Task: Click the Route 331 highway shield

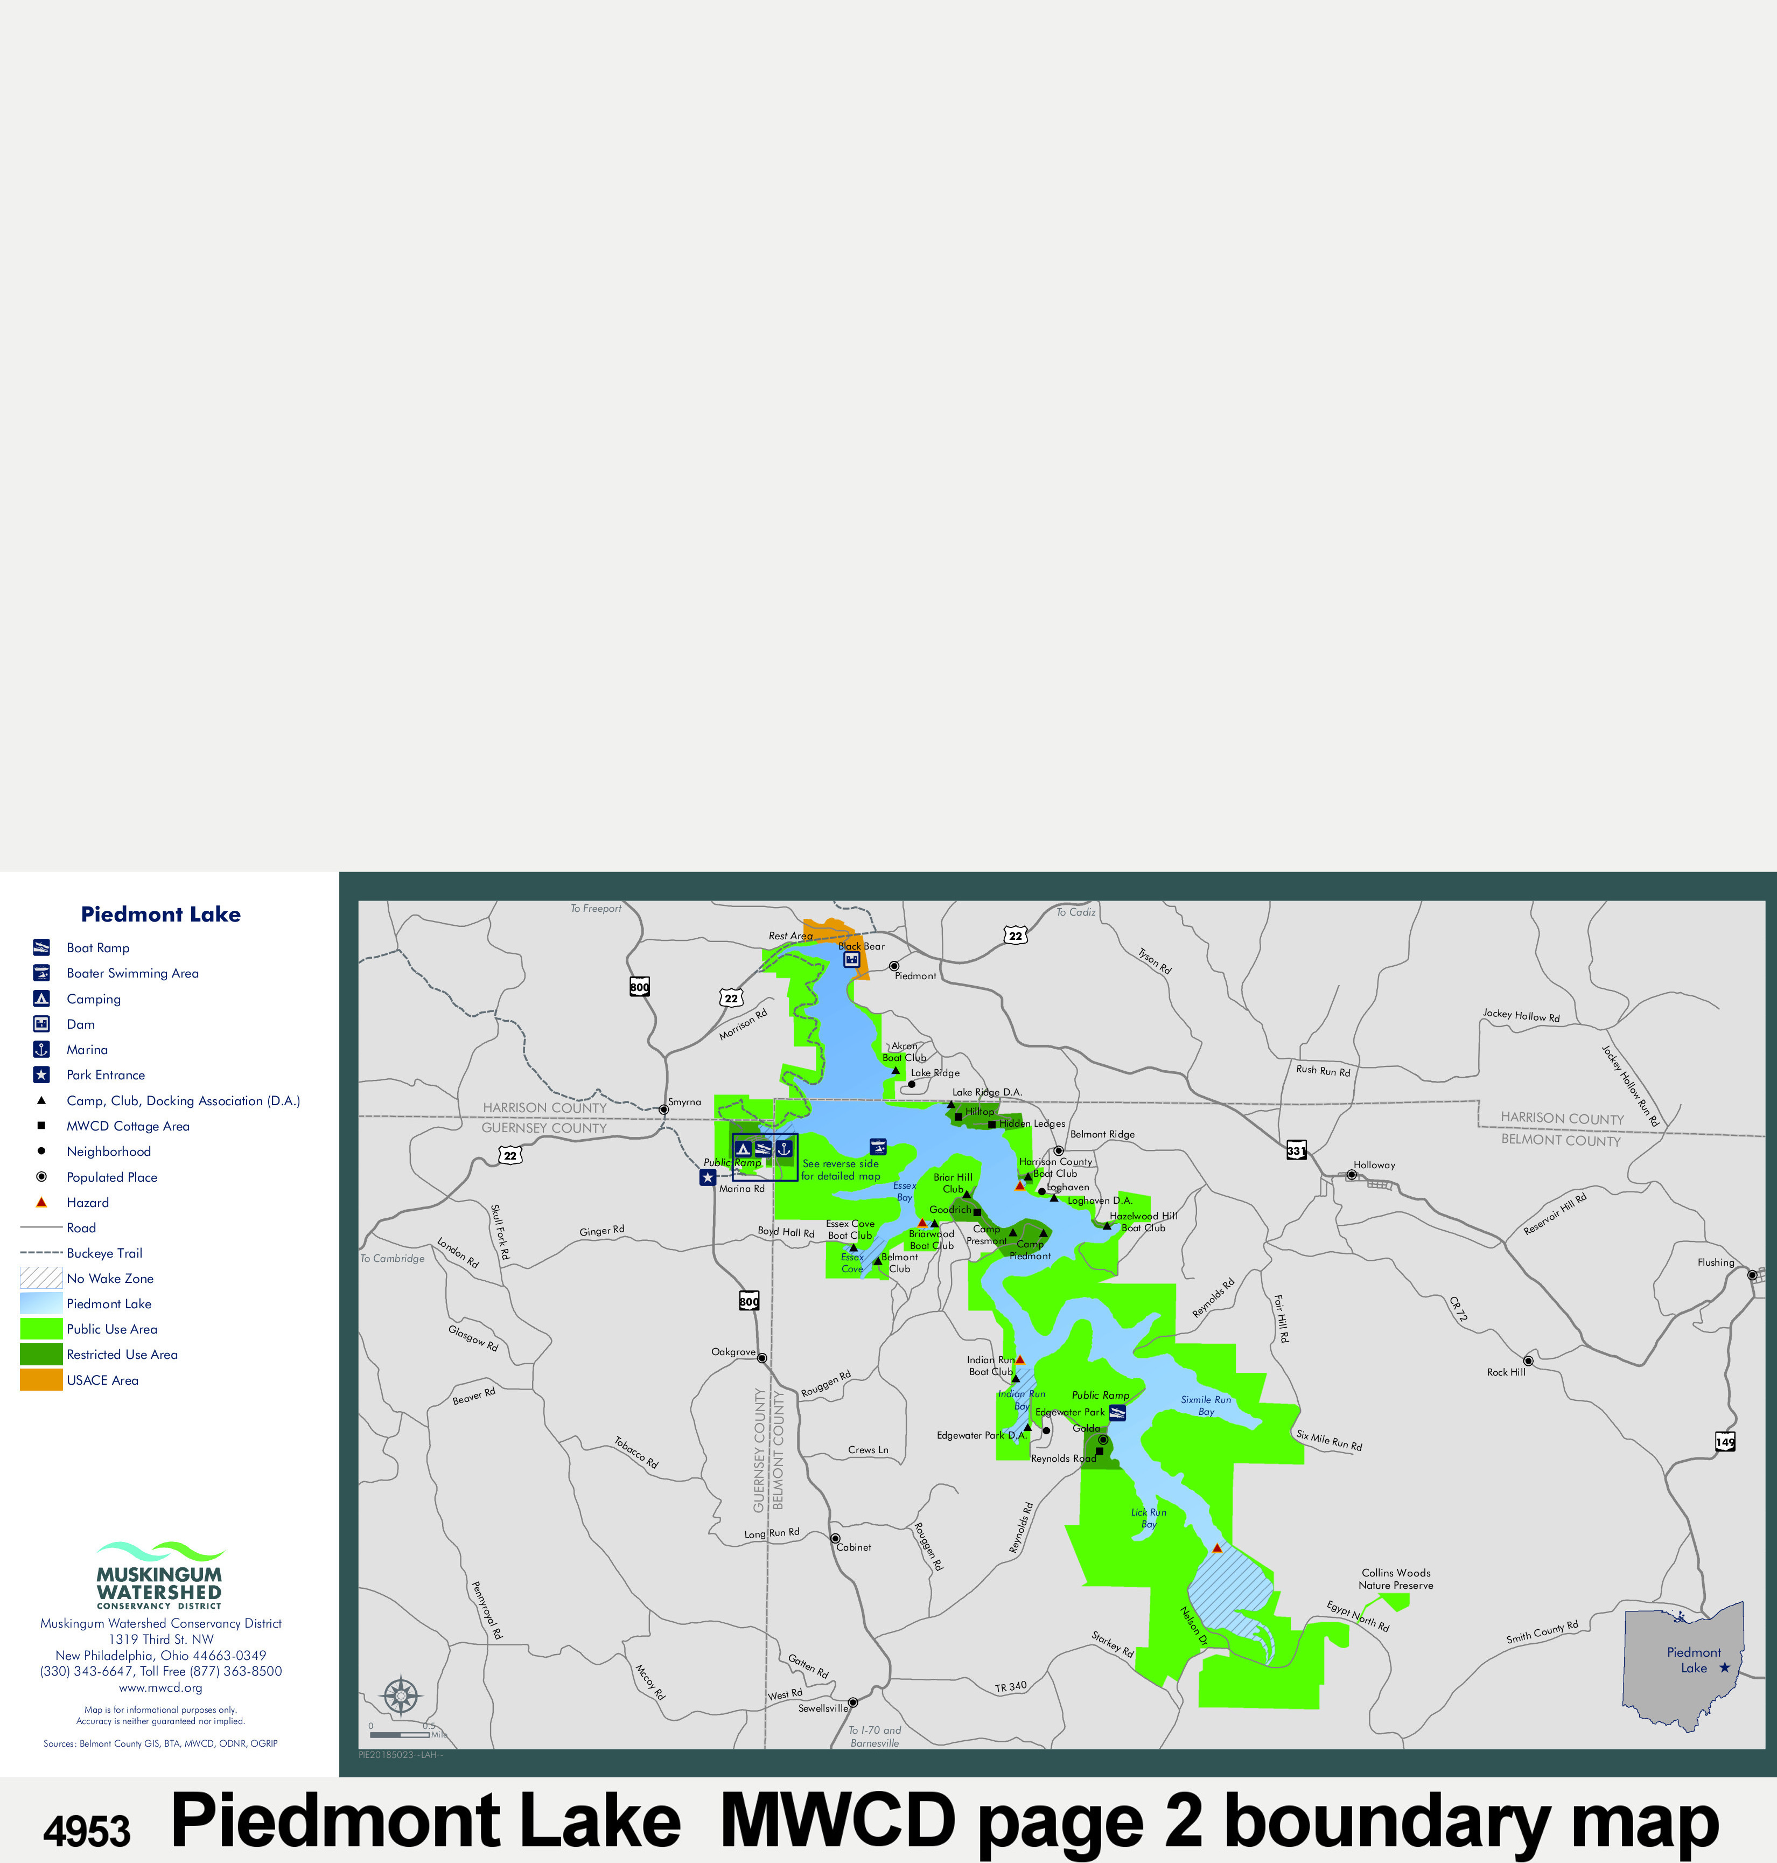Action: (x=1296, y=1150)
